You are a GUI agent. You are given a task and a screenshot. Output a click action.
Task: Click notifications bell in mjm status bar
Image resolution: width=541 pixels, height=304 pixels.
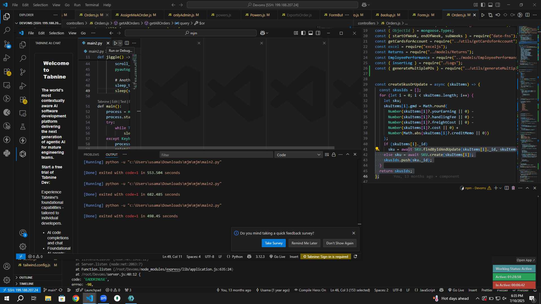click(355, 256)
